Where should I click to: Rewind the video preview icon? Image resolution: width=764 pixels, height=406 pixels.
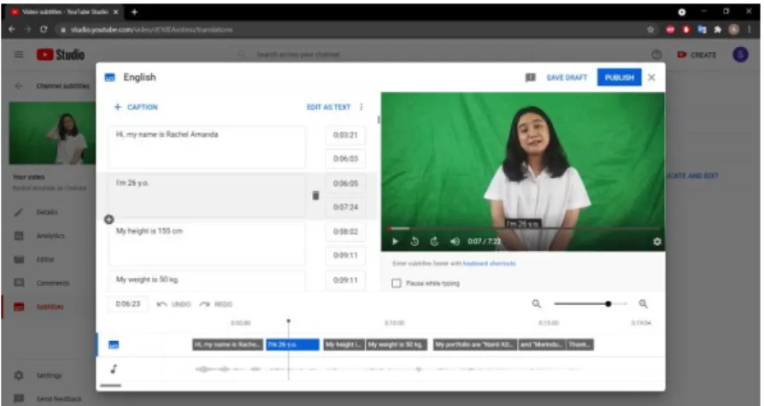414,241
